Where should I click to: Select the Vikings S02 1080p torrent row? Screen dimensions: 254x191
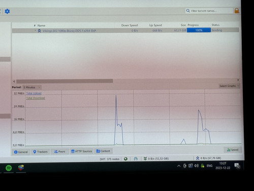(125, 31)
